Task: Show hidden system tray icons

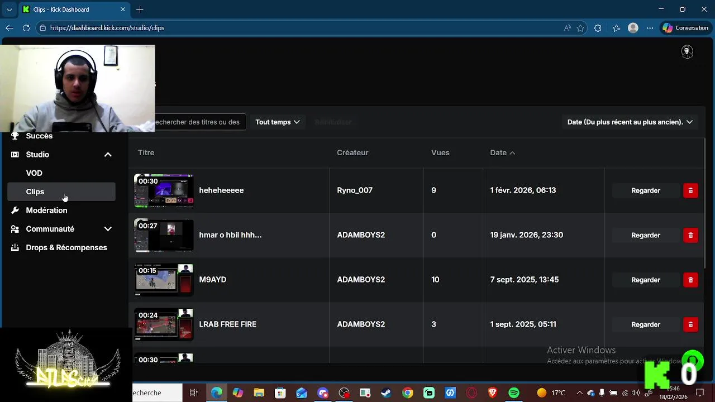Action: click(x=579, y=393)
